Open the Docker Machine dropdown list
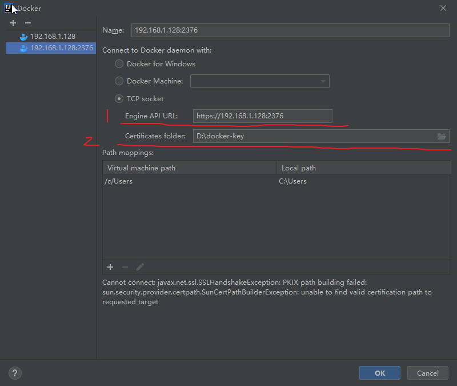Image resolution: width=457 pixels, height=386 pixels. (x=260, y=81)
